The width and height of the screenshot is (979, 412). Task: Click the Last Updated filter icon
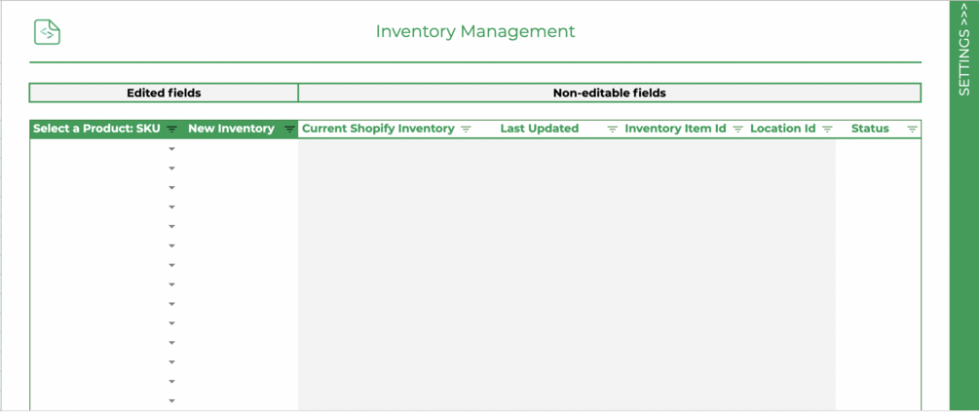pyautogui.click(x=612, y=130)
